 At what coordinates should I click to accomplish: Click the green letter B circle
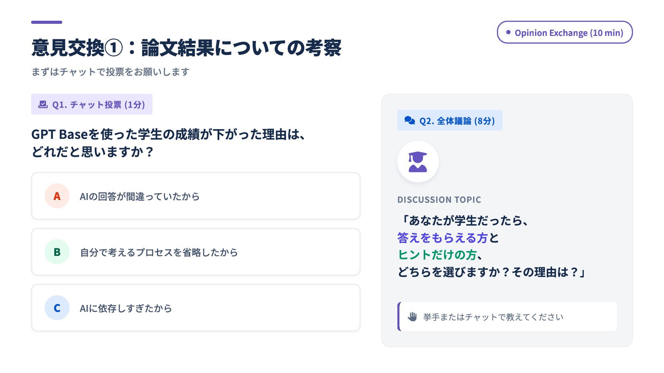tap(57, 252)
